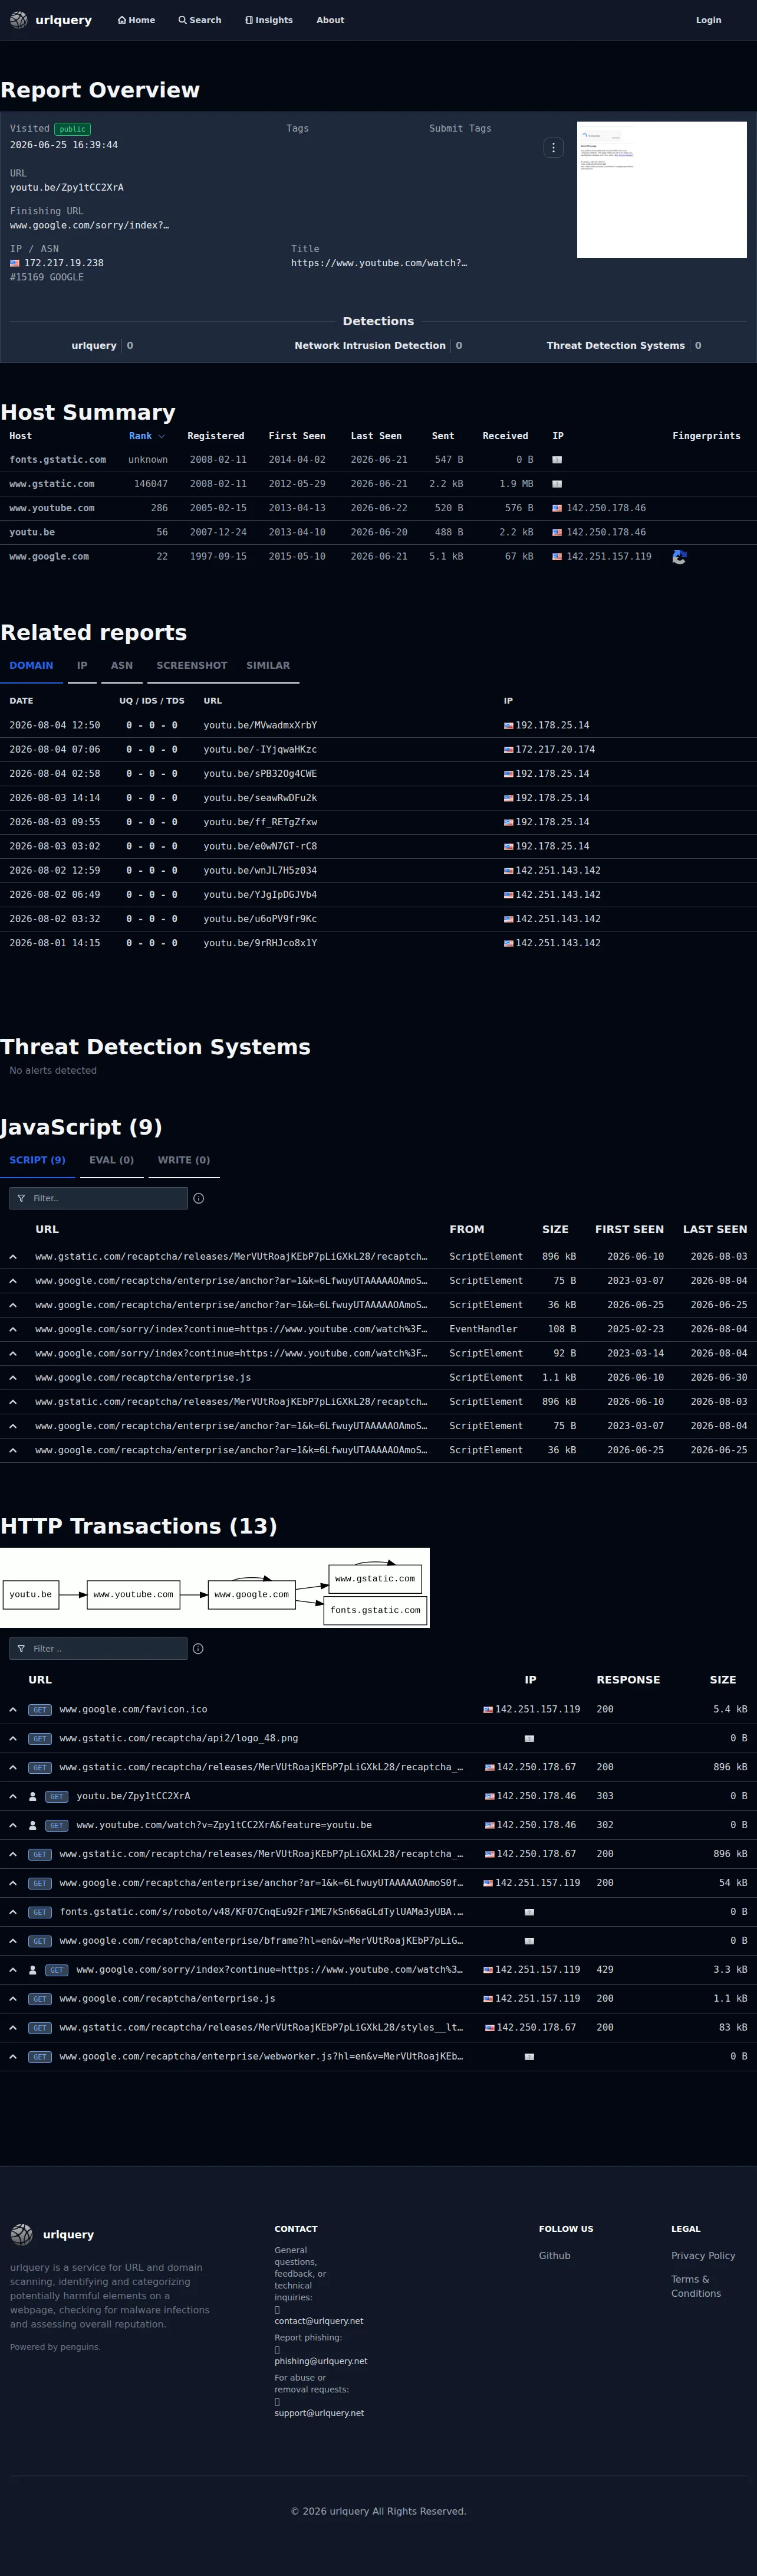Click the public tag beside Visited
The width and height of the screenshot is (757, 2576).
72,129
